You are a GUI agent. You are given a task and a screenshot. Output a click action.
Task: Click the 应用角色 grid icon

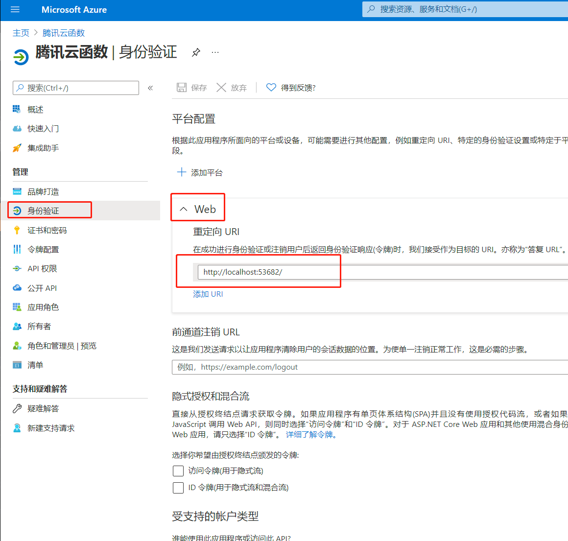click(x=17, y=307)
